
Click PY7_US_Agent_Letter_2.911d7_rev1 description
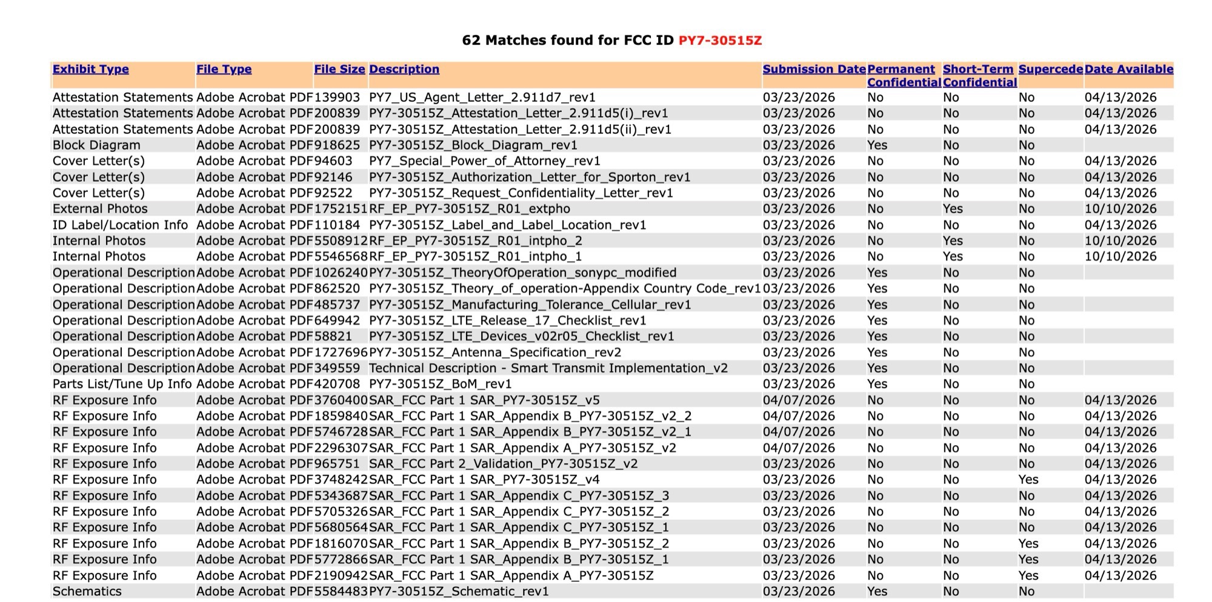pyautogui.click(x=482, y=98)
